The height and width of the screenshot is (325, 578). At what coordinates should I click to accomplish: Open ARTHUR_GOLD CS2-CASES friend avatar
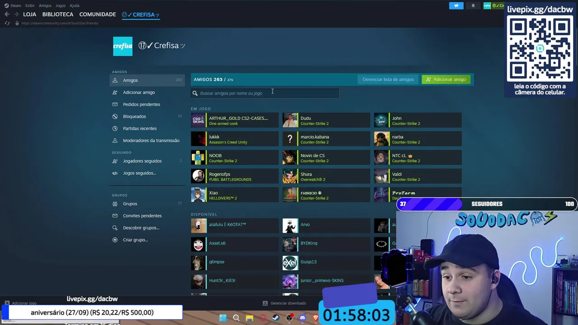coord(198,121)
